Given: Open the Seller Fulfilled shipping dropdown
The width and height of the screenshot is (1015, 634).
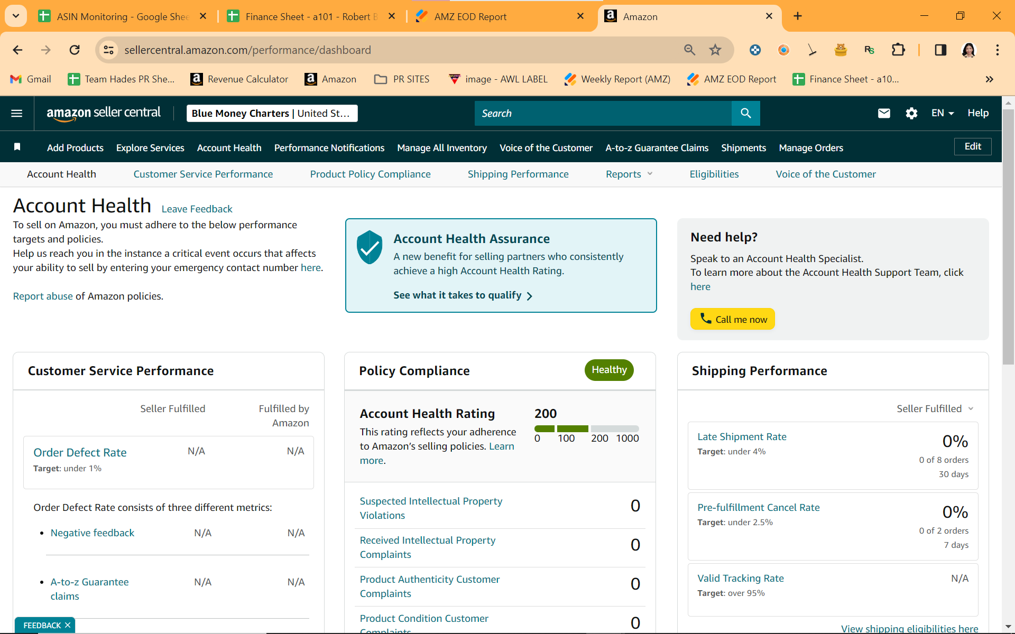Looking at the screenshot, I should point(935,408).
